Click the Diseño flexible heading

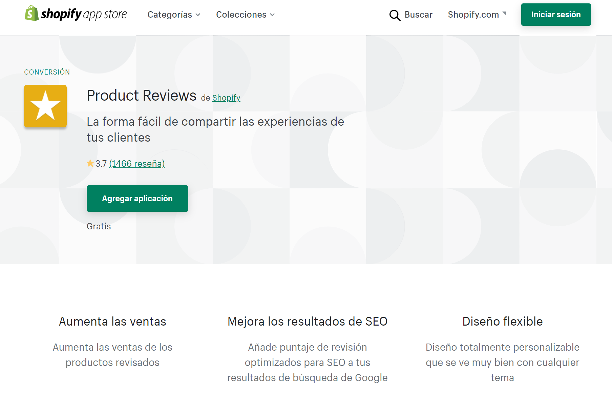pos(503,322)
